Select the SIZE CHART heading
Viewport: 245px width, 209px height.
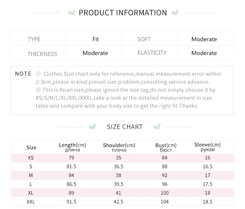pos(125,127)
